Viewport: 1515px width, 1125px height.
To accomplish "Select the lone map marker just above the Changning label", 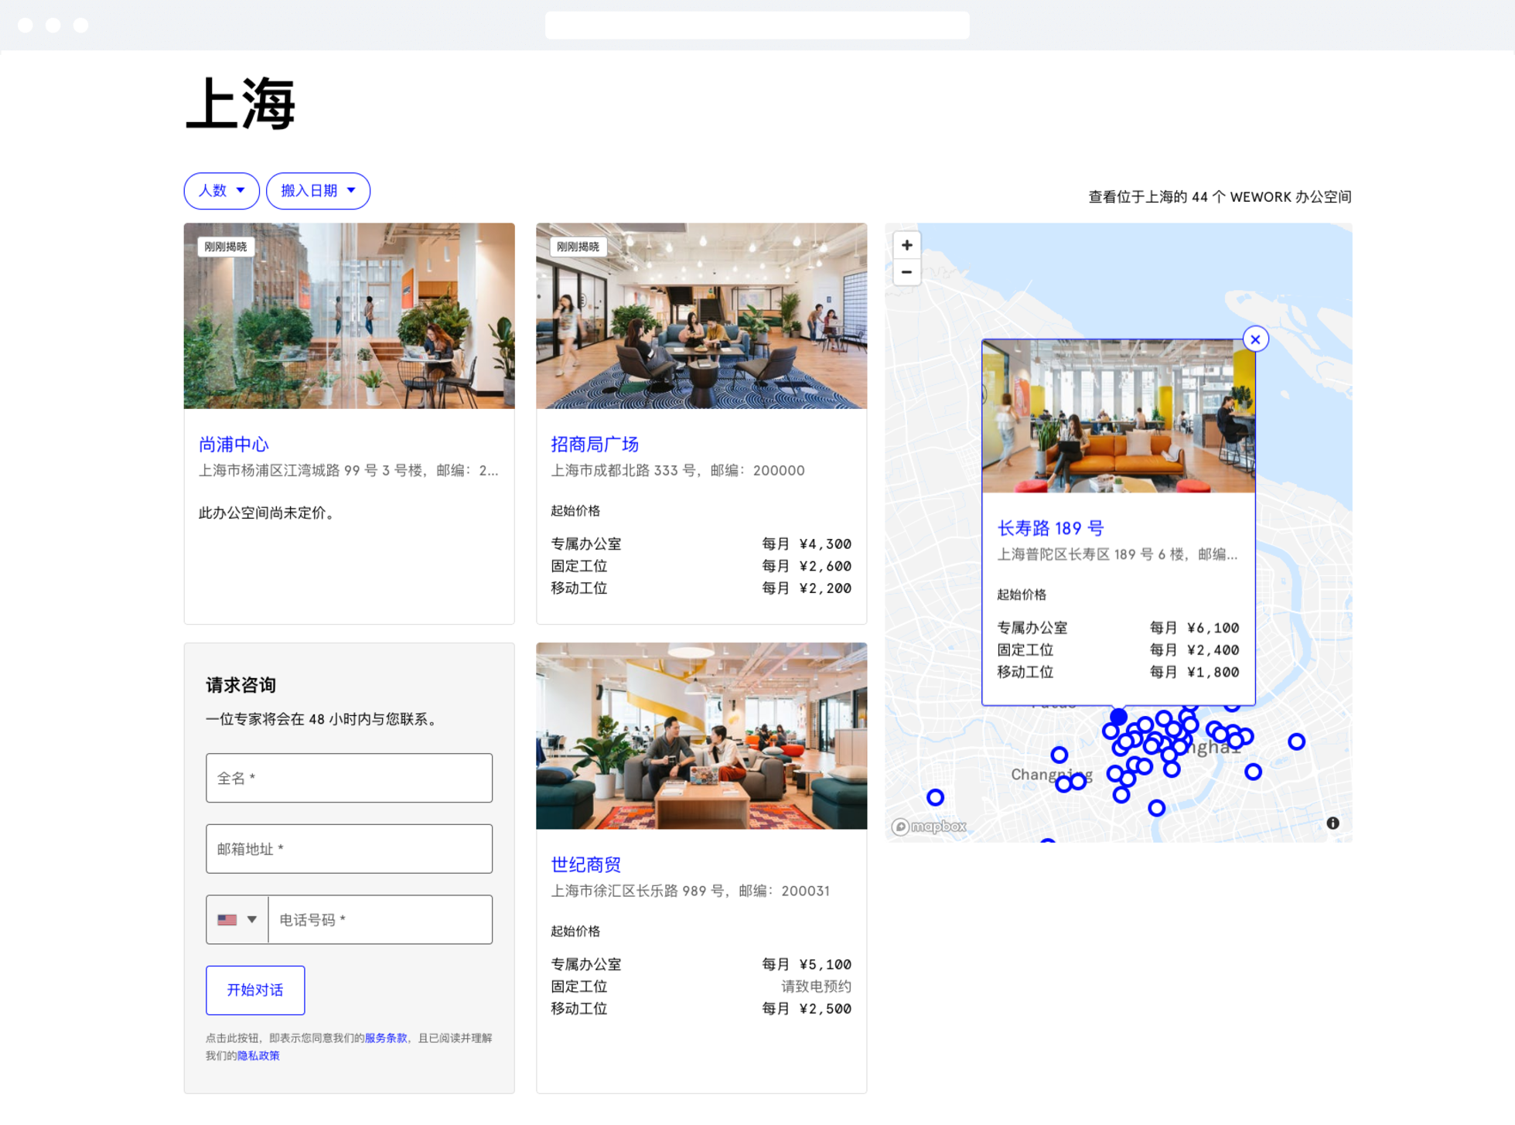I will coord(1059,755).
